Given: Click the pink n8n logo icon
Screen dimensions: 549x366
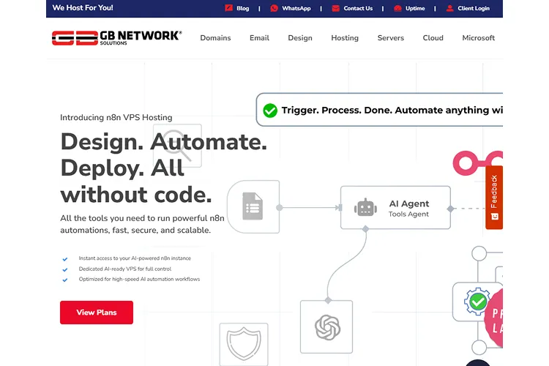Looking at the screenshot, I should coord(477,163).
